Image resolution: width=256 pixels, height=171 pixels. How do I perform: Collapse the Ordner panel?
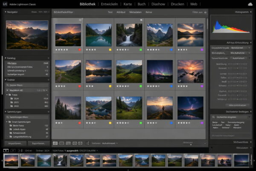click(x=6, y=80)
